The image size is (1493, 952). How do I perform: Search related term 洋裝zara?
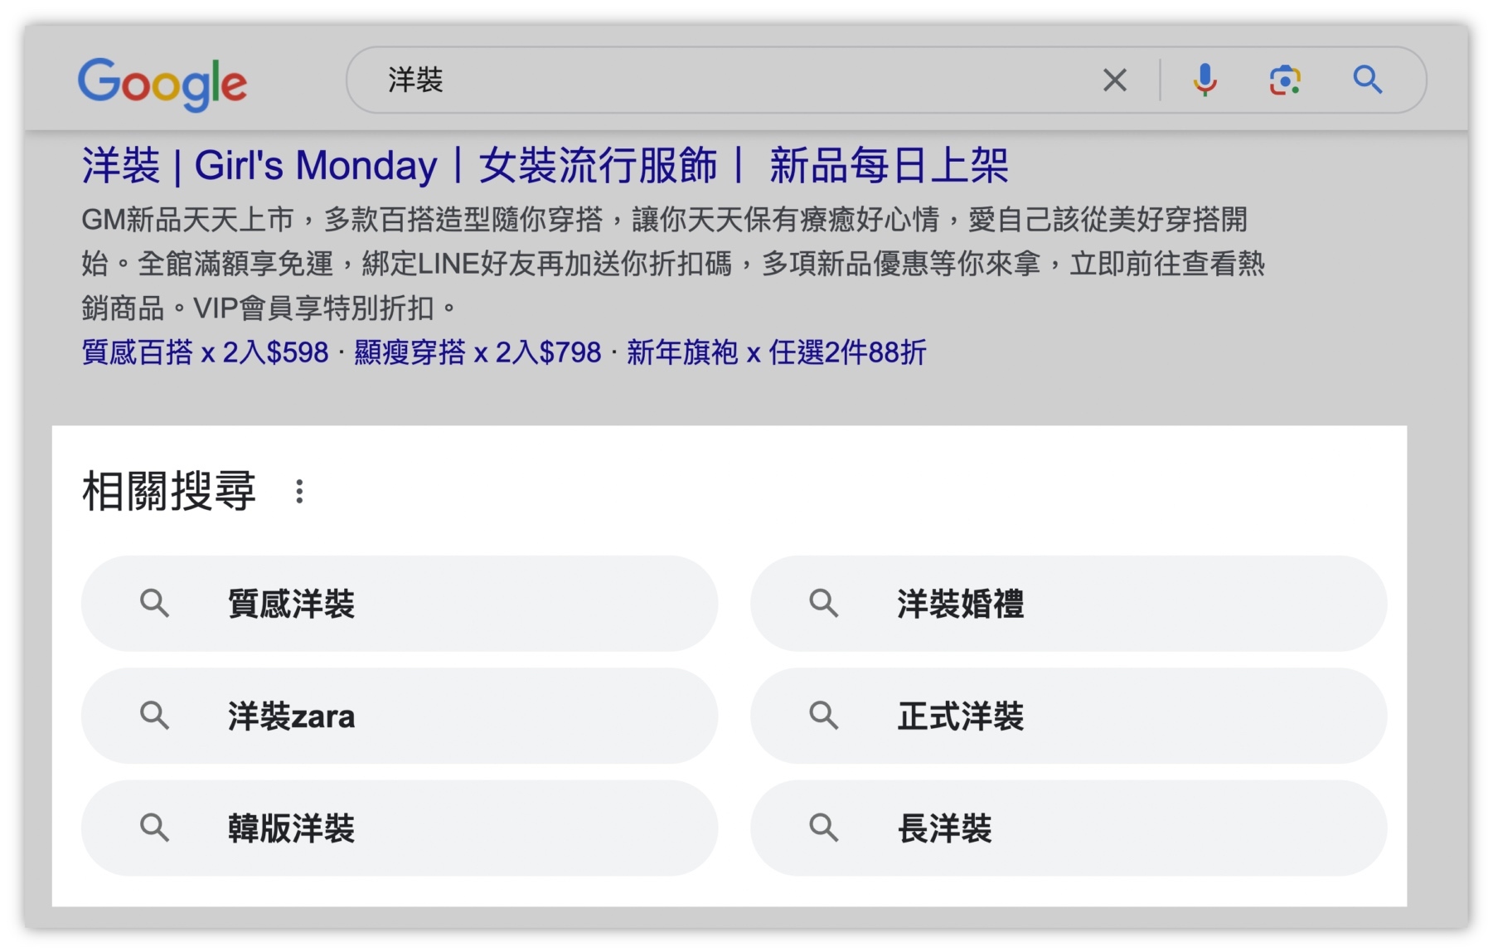point(400,716)
